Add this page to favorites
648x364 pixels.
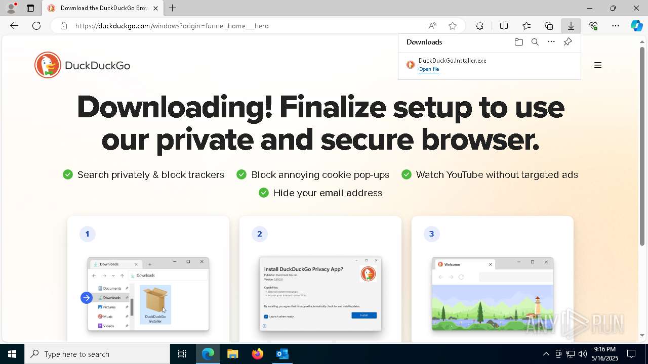coord(453,26)
